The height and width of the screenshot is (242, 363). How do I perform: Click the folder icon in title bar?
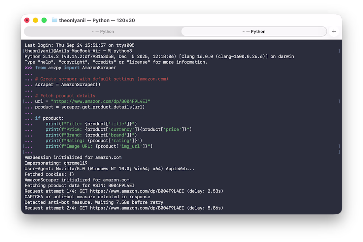tap(54, 20)
